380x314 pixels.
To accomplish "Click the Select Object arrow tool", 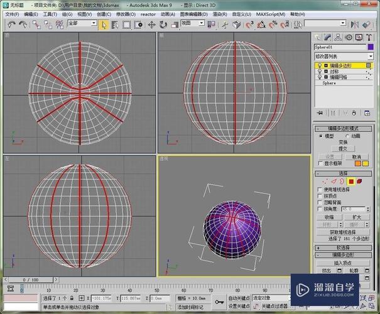I will (x=104, y=24).
